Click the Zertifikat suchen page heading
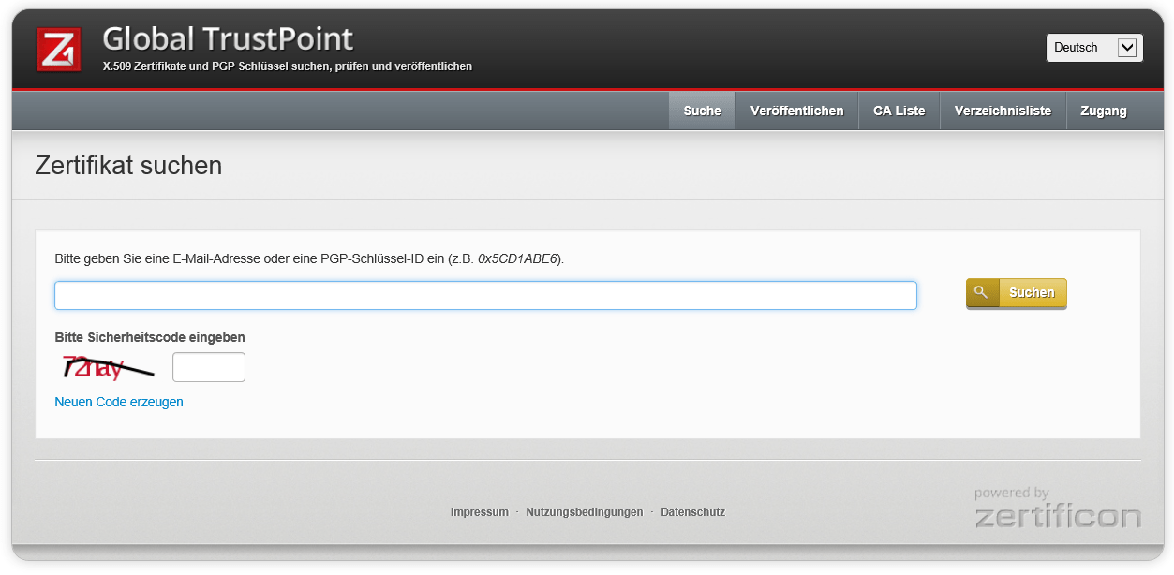Viewport: 1174px width, 575px height. [x=128, y=166]
